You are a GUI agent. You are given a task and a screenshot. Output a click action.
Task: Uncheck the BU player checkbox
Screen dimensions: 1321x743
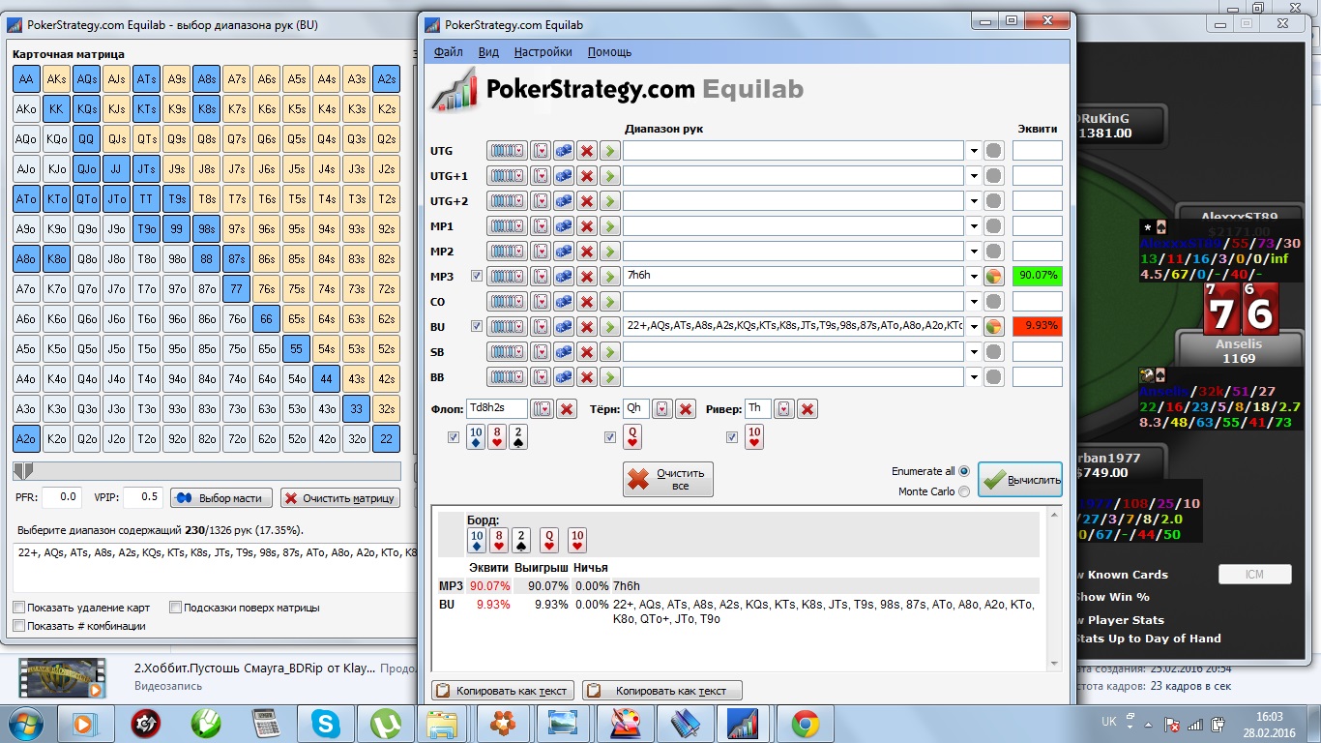click(x=475, y=326)
